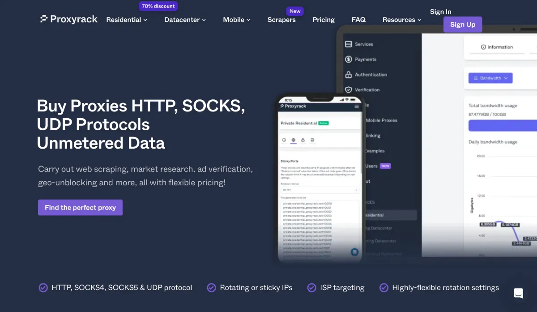Viewport: 537px width, 312px height.
Task: Click the total bandwidth usage progress bar
Action: pos(503,125)
